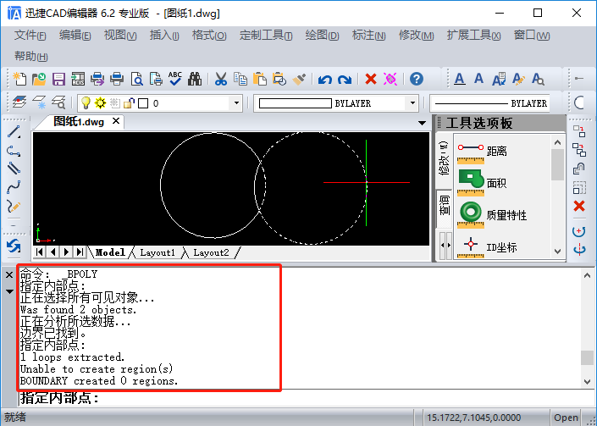Click the Open indicator in the status bar
Image resolution: width=597 pixels, height=426 pixels.
click(x=566, y=418)
